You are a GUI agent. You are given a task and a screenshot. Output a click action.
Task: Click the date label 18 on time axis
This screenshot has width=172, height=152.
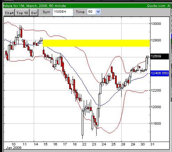click(75, 144)
